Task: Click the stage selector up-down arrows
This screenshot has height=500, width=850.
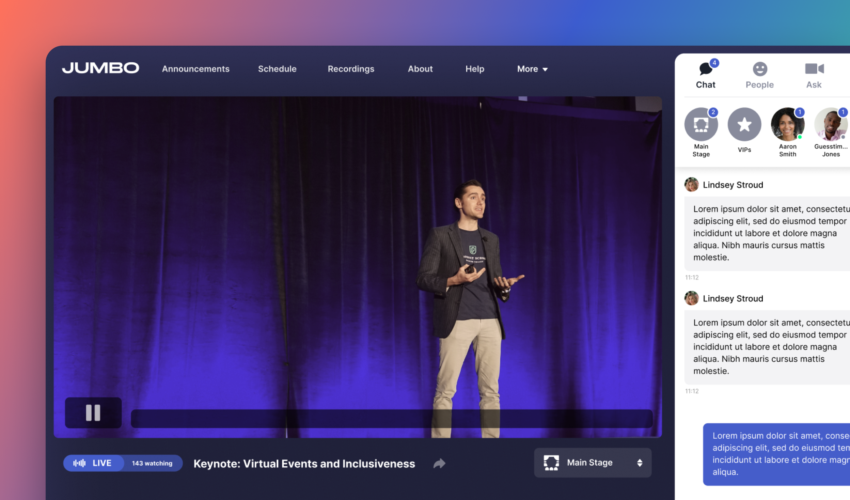Action: pyautogui.click(x=640, y=463)
